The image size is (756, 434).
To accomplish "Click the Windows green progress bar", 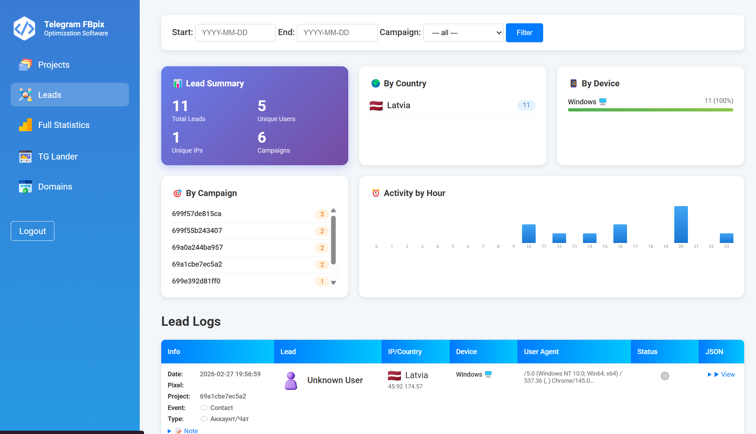I will 650,110.
